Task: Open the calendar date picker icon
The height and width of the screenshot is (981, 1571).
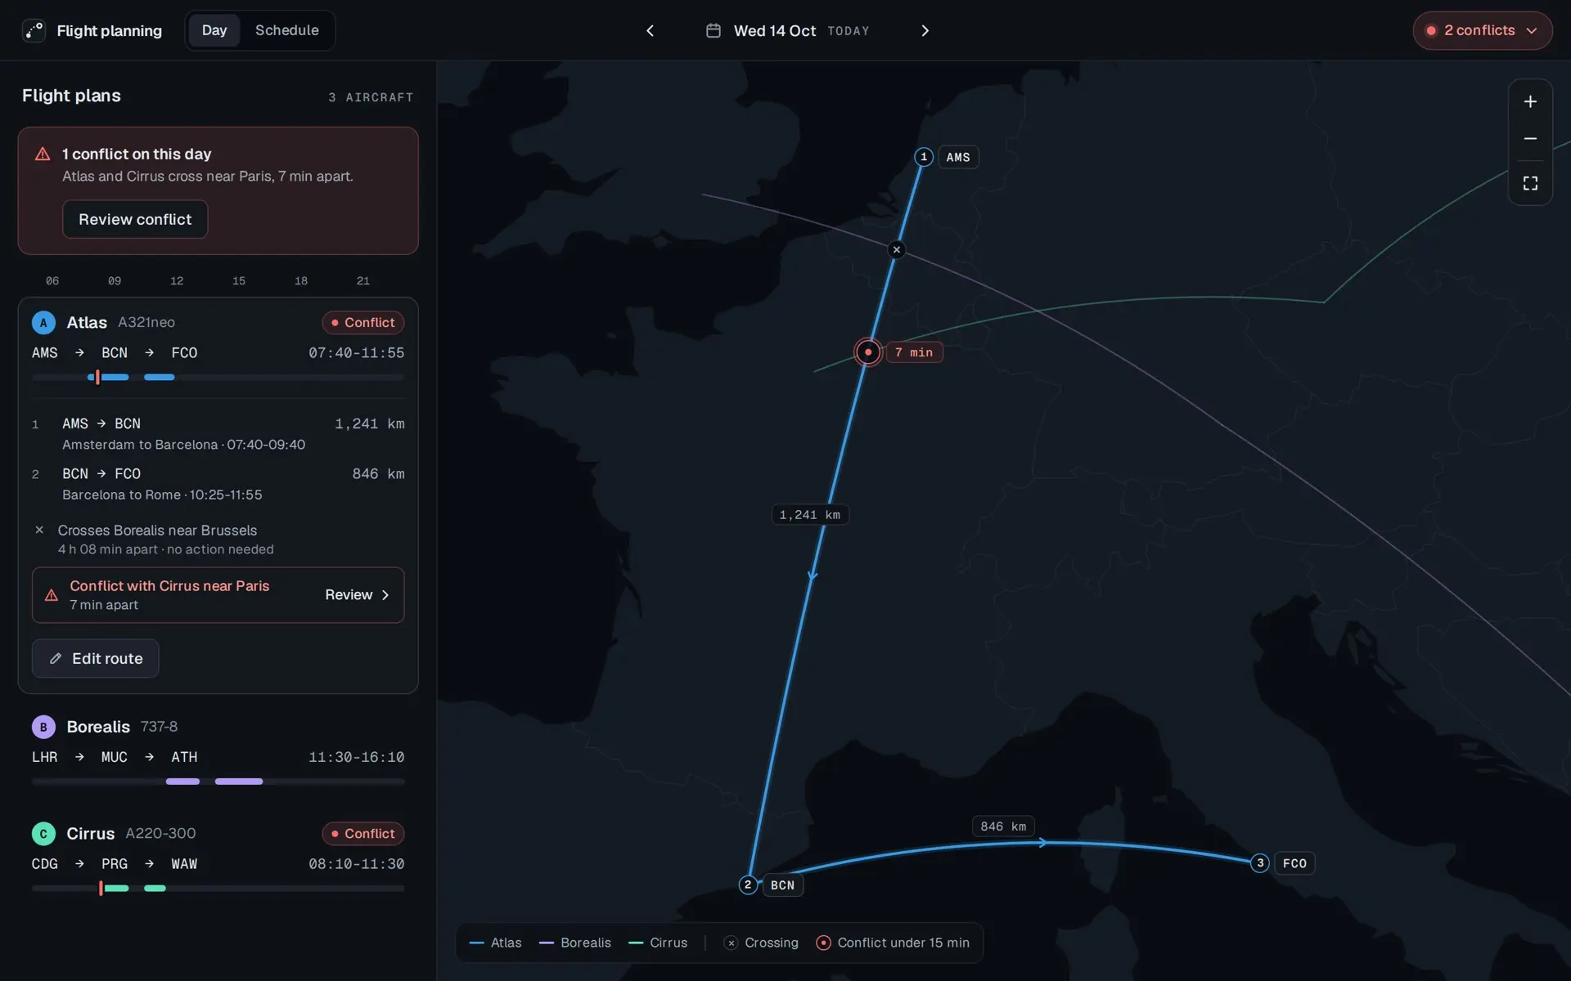Action: point(713,30)
